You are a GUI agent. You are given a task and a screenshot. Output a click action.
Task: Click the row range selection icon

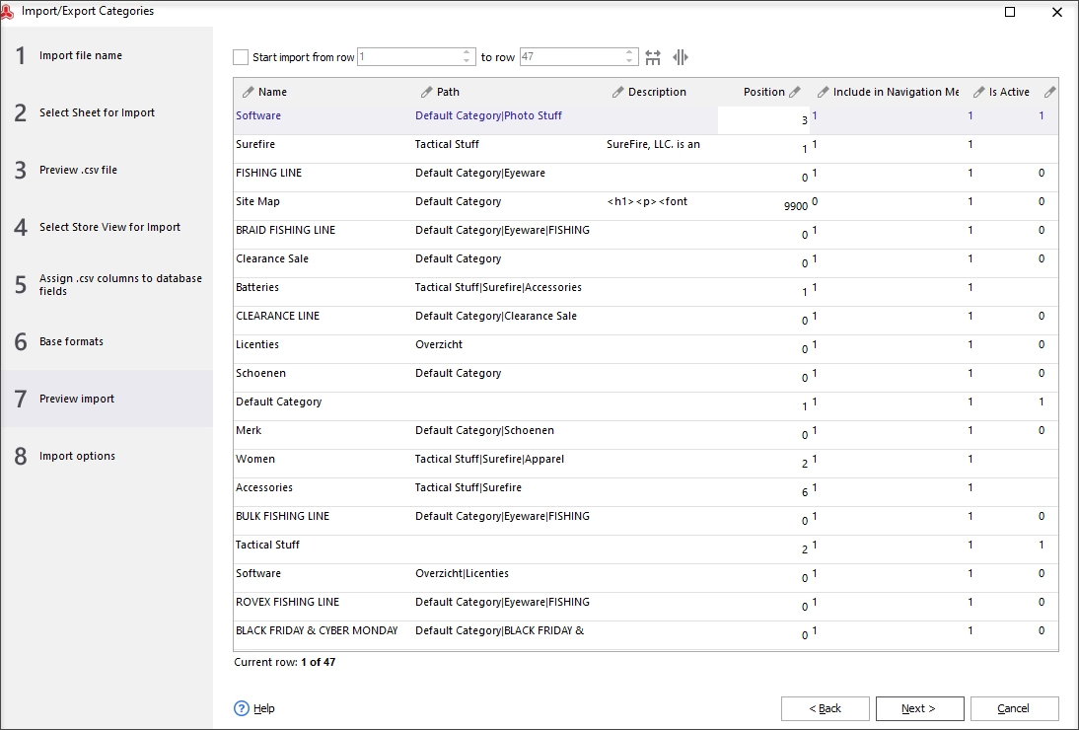pyautogui.click(x=652, y=57)
